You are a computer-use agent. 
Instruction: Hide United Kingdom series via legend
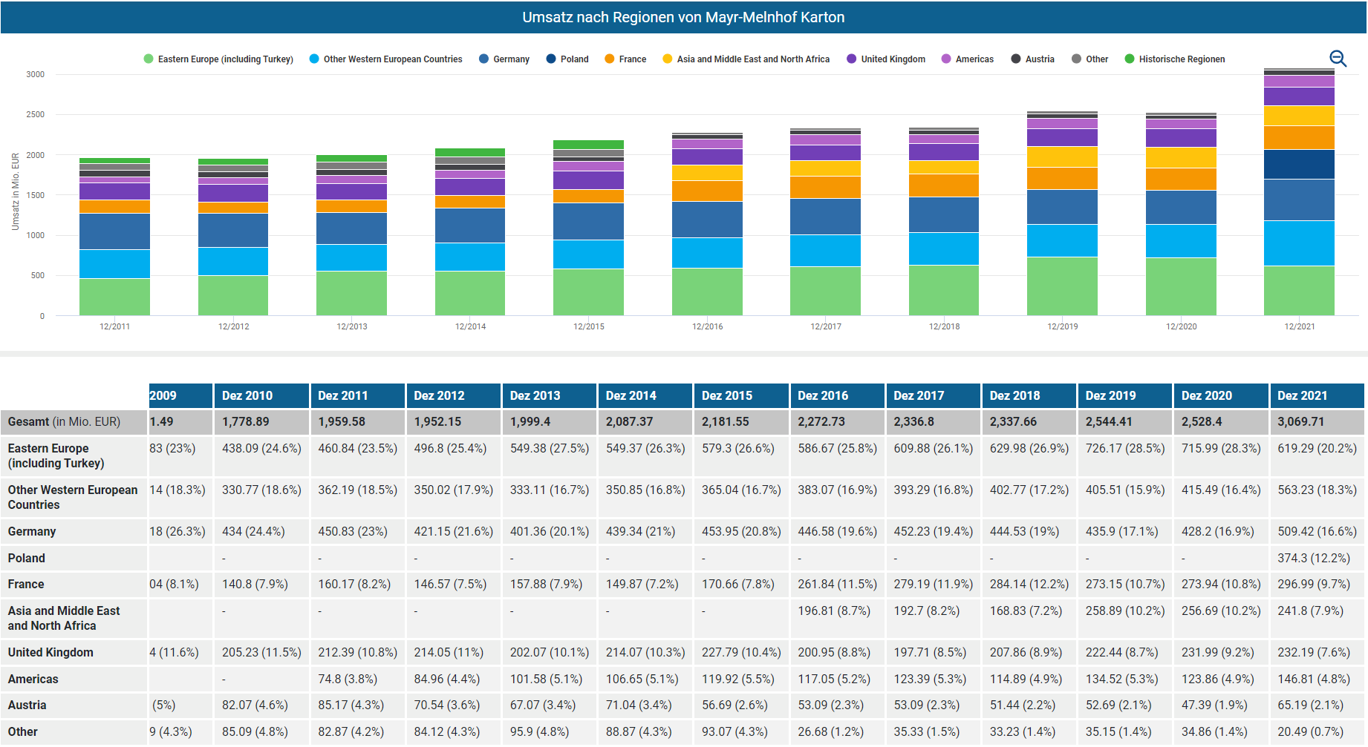pyautogui.click(x=886, y=59)
